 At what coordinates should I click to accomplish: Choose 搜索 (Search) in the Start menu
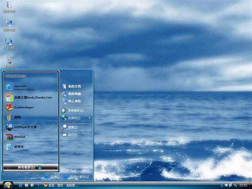[x=72, y=127]
